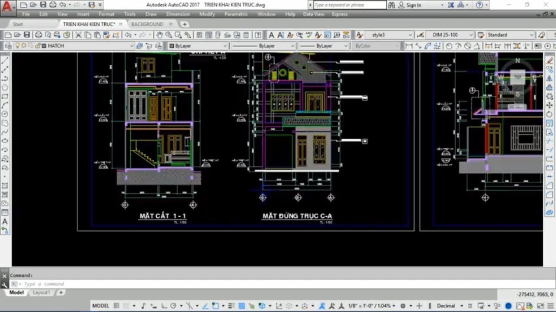Select the Polygon draw tool
This screenshot has width=556, height=312.
(x=5, y=87)
